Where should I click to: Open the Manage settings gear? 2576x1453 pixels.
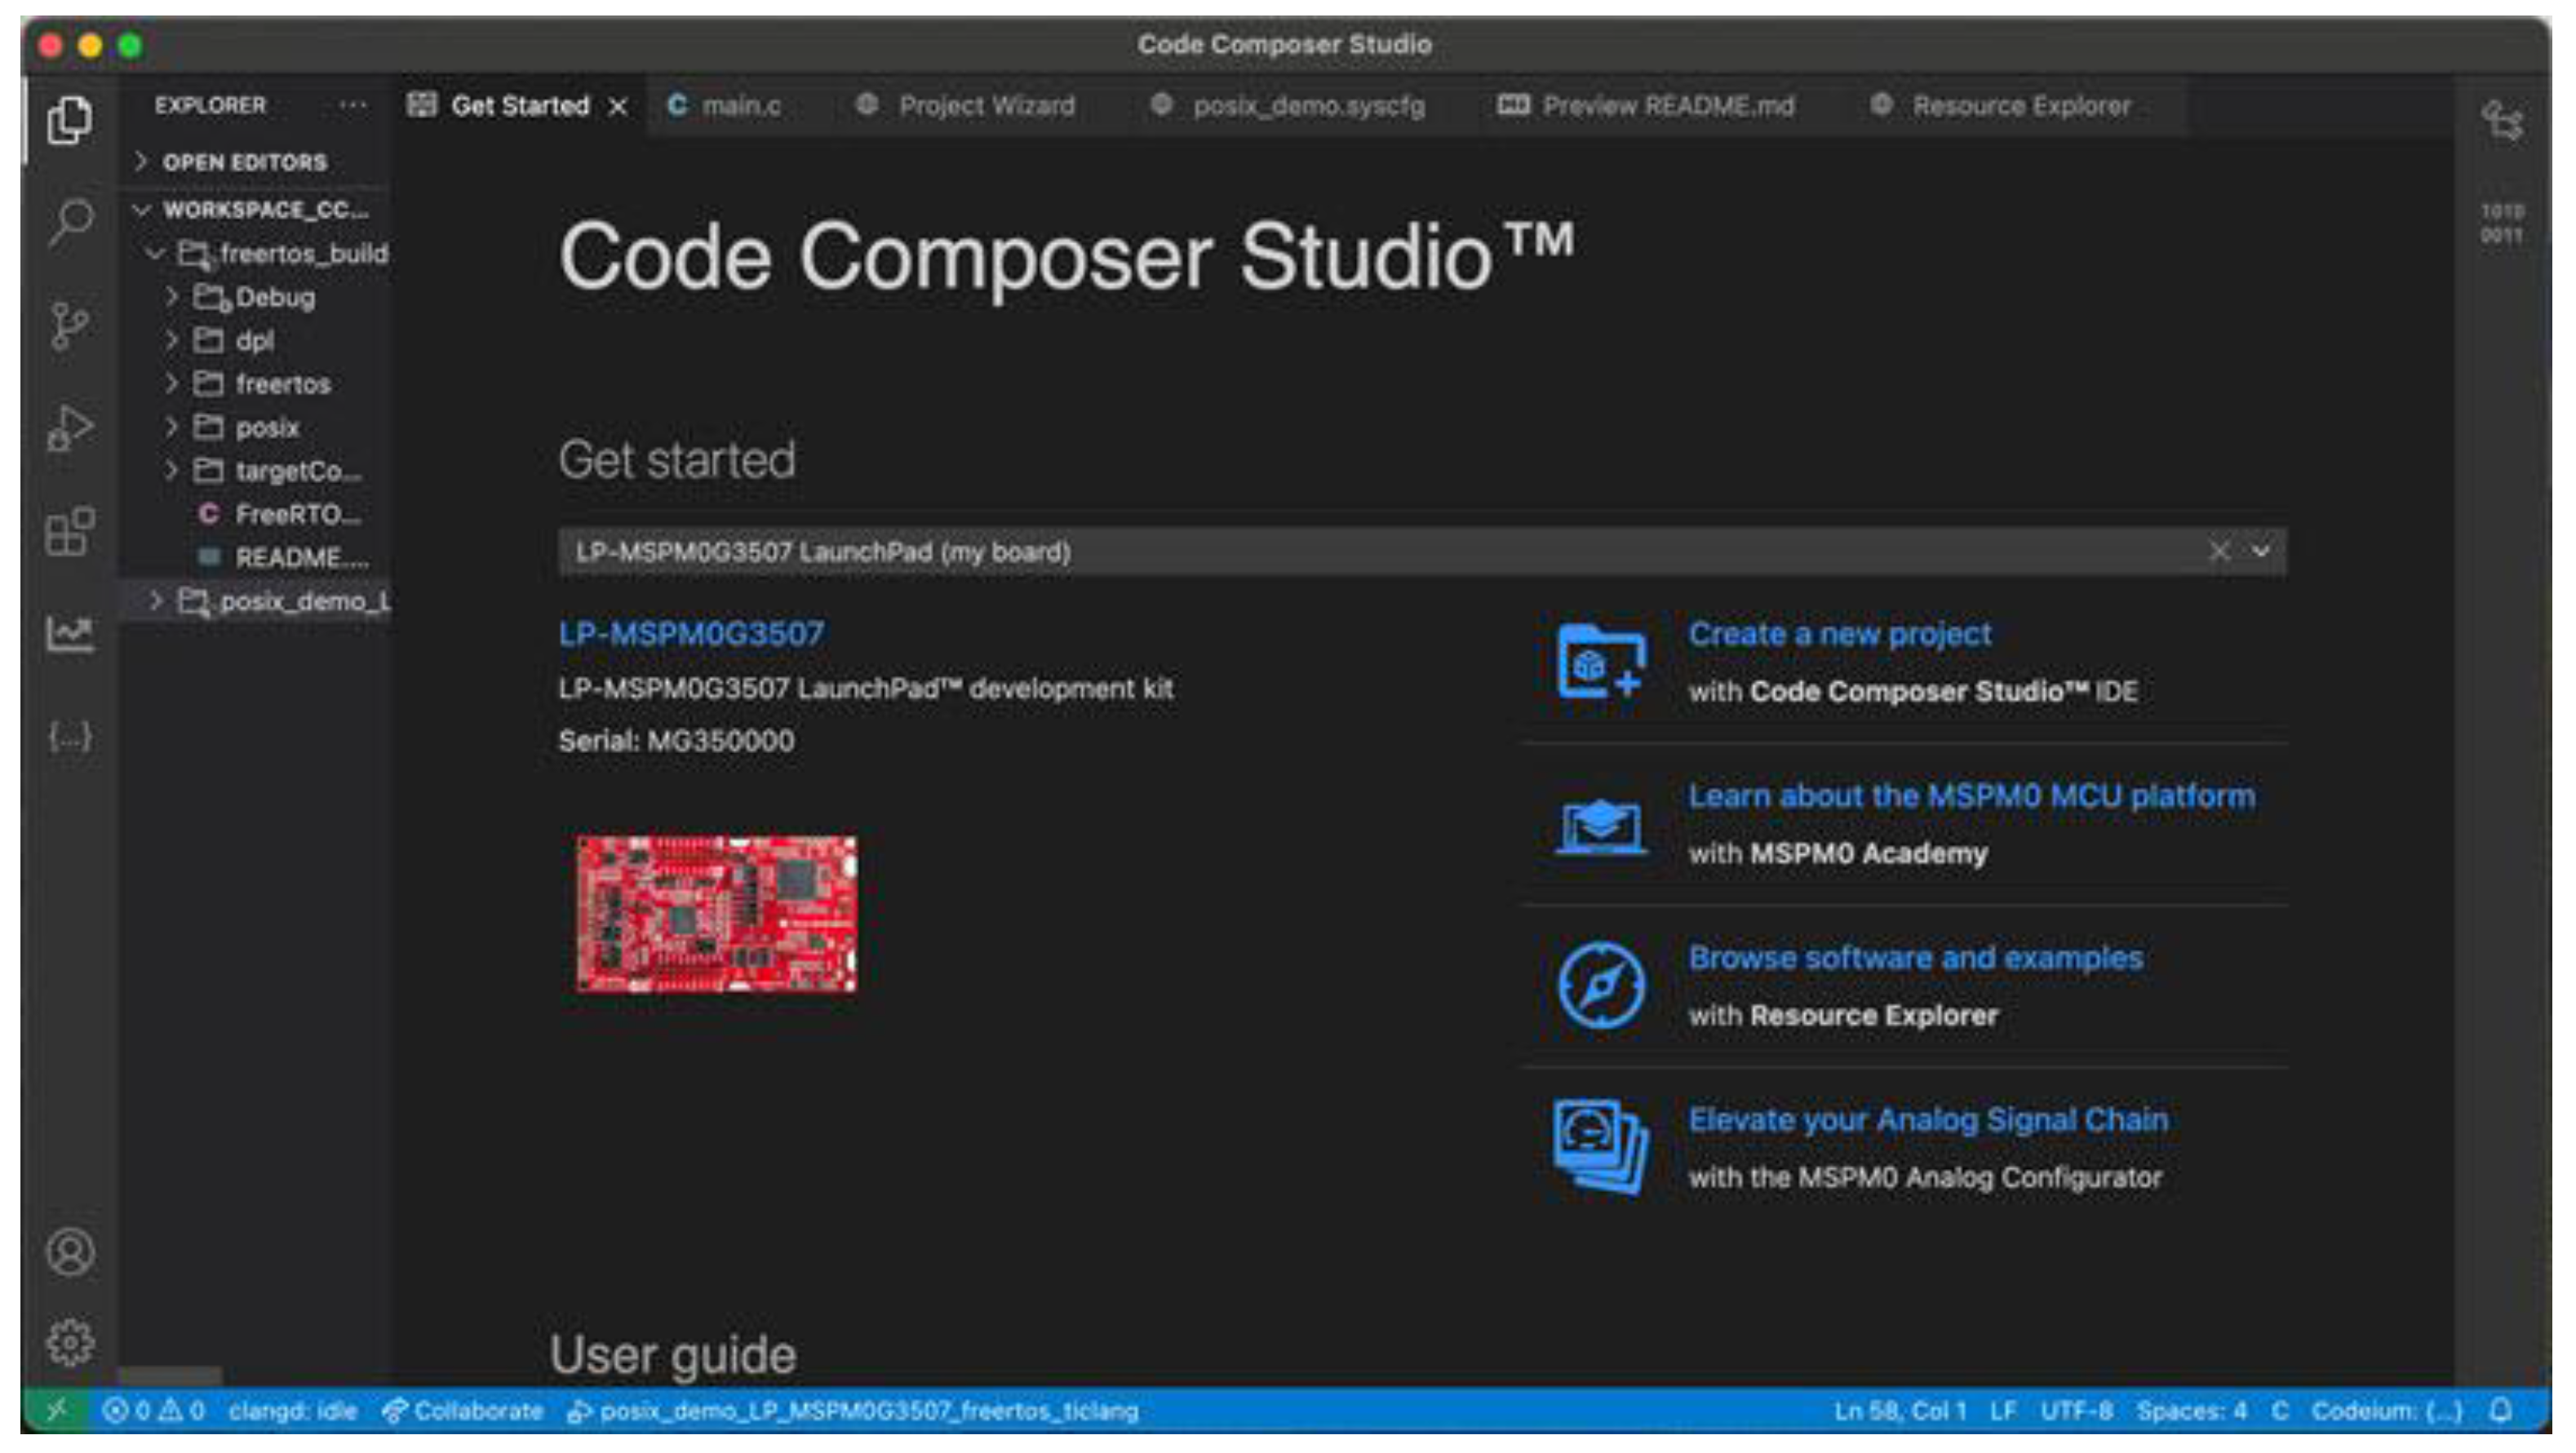pyautogui.click(x=70, y=1341)
